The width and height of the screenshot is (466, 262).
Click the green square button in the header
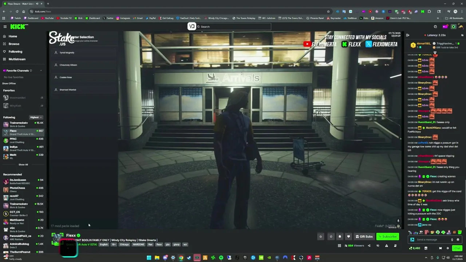point(454,27)
